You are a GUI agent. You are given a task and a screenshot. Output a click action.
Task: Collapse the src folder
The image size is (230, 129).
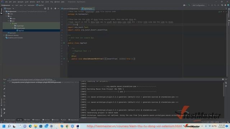point(6,16)
